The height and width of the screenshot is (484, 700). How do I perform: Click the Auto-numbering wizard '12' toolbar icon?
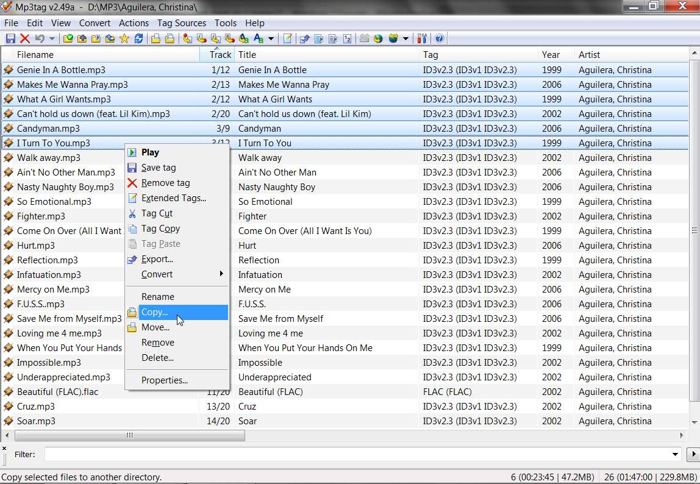[347, 39]
